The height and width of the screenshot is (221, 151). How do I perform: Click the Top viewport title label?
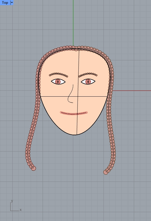(5, 3)
